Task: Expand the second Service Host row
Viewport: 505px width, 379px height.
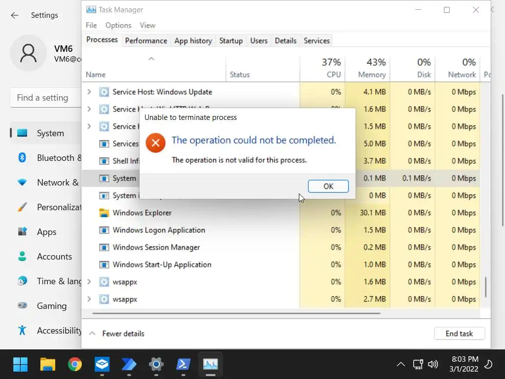Action: [89, 109]
